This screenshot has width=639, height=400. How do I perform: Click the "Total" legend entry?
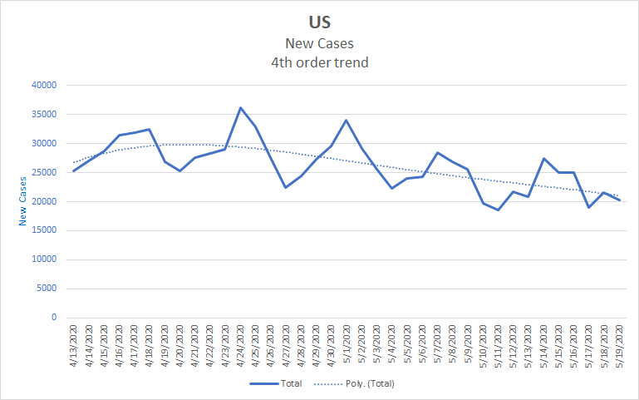[x=291, y=383]
